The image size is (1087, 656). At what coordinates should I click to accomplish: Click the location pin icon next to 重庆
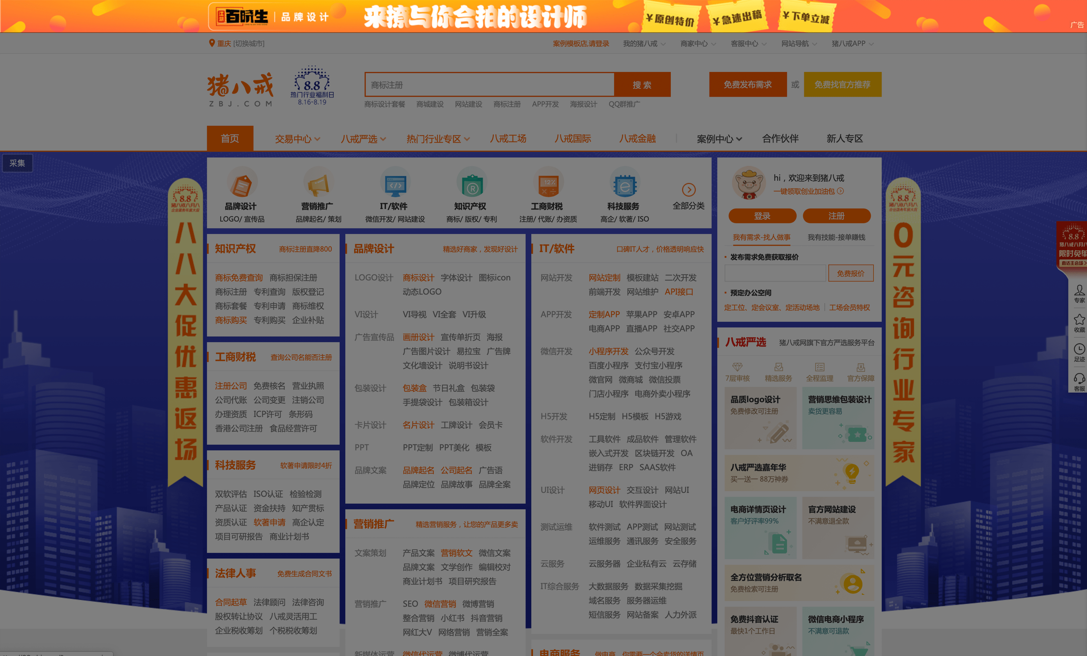[x=212, y=43]
